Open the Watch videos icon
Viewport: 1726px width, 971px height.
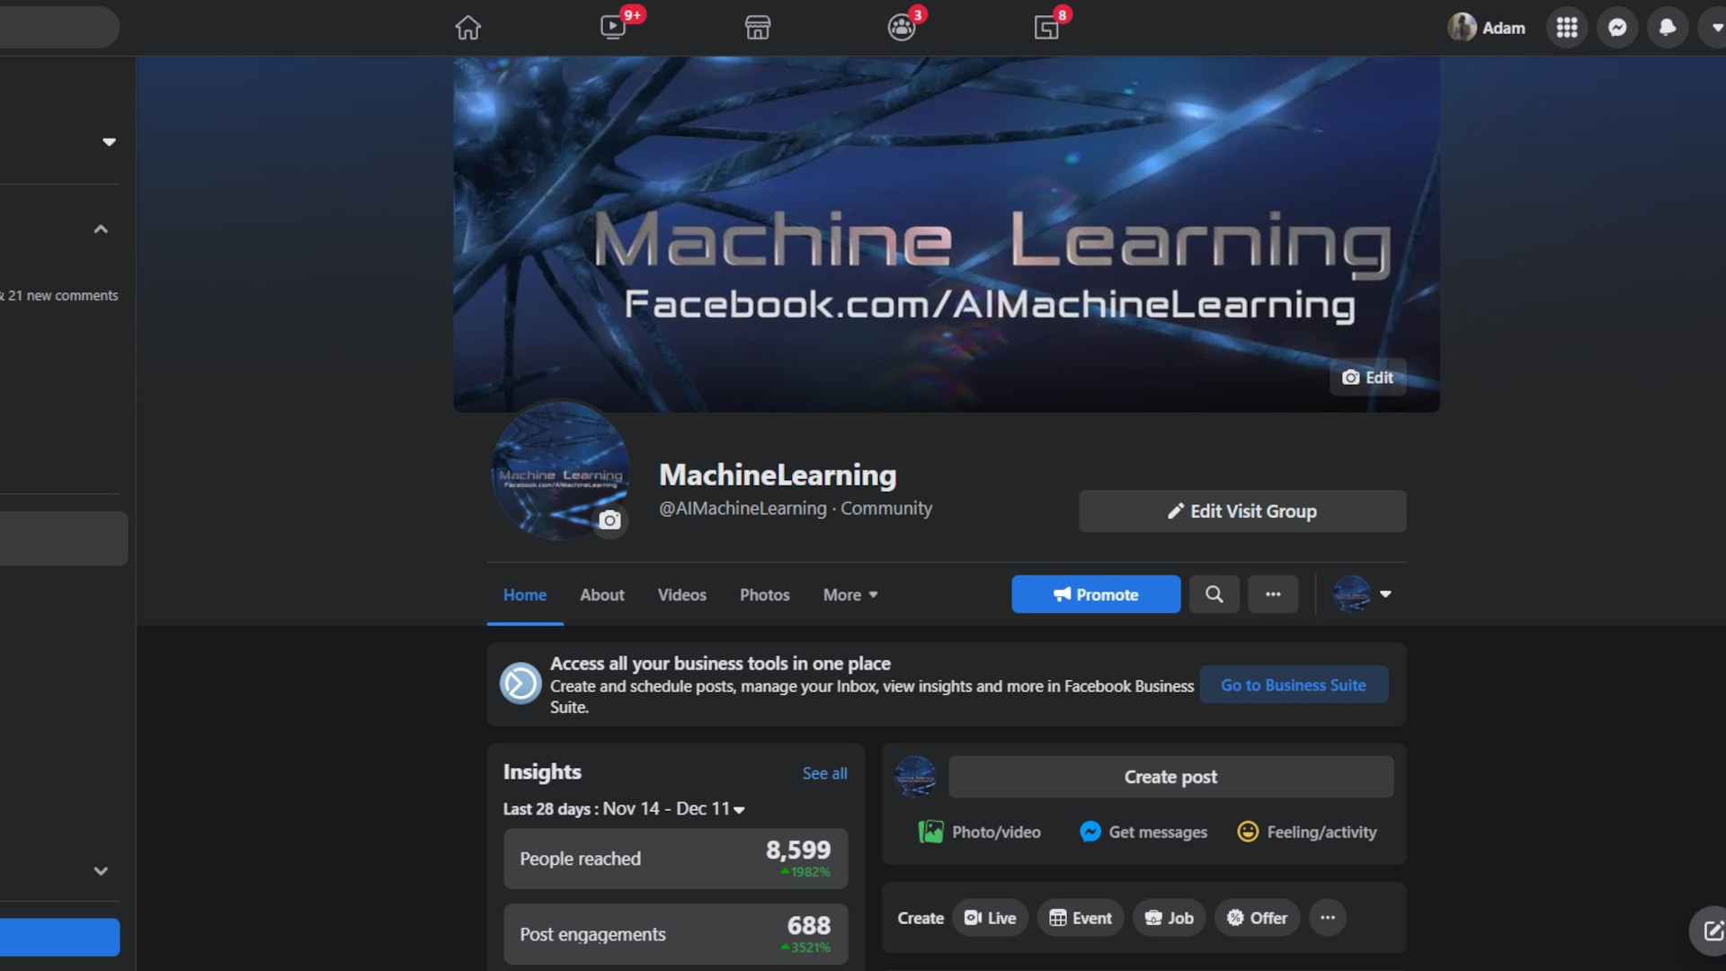pyautogui.click(x=613, y=27)
